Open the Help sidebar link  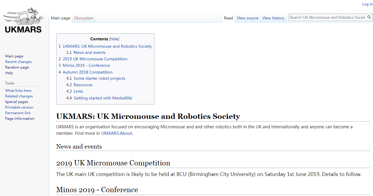pyautogui.click(x=9, y=73)
